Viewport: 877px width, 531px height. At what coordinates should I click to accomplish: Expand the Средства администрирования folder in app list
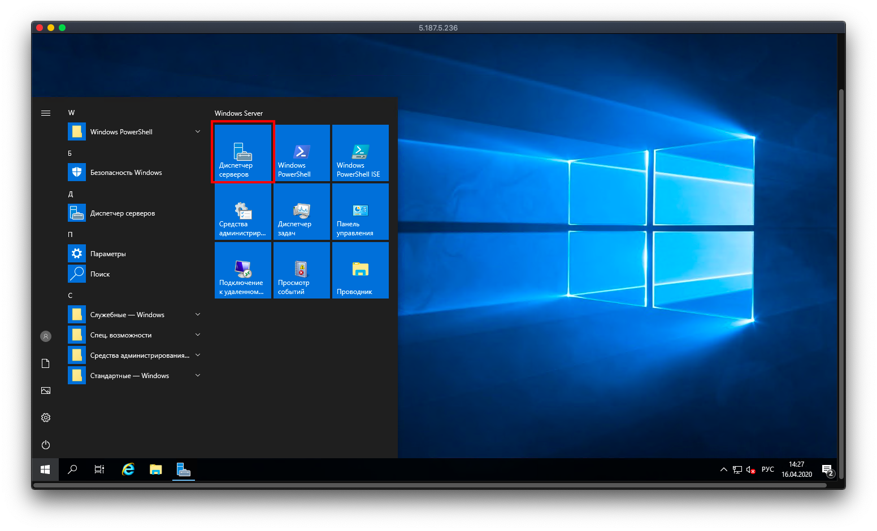[134, 356]
